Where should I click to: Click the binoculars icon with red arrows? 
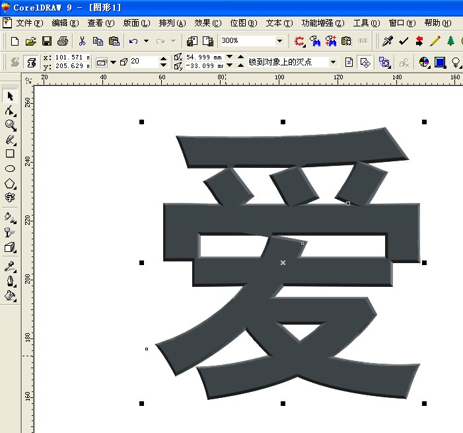click(x=331, y=41)
